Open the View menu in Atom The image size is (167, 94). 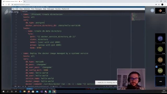point(21,9)
